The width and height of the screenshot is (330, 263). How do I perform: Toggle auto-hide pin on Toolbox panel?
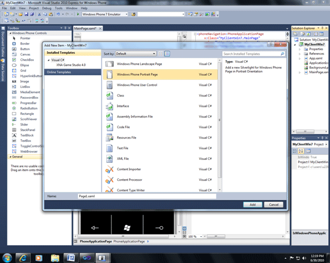65,28
